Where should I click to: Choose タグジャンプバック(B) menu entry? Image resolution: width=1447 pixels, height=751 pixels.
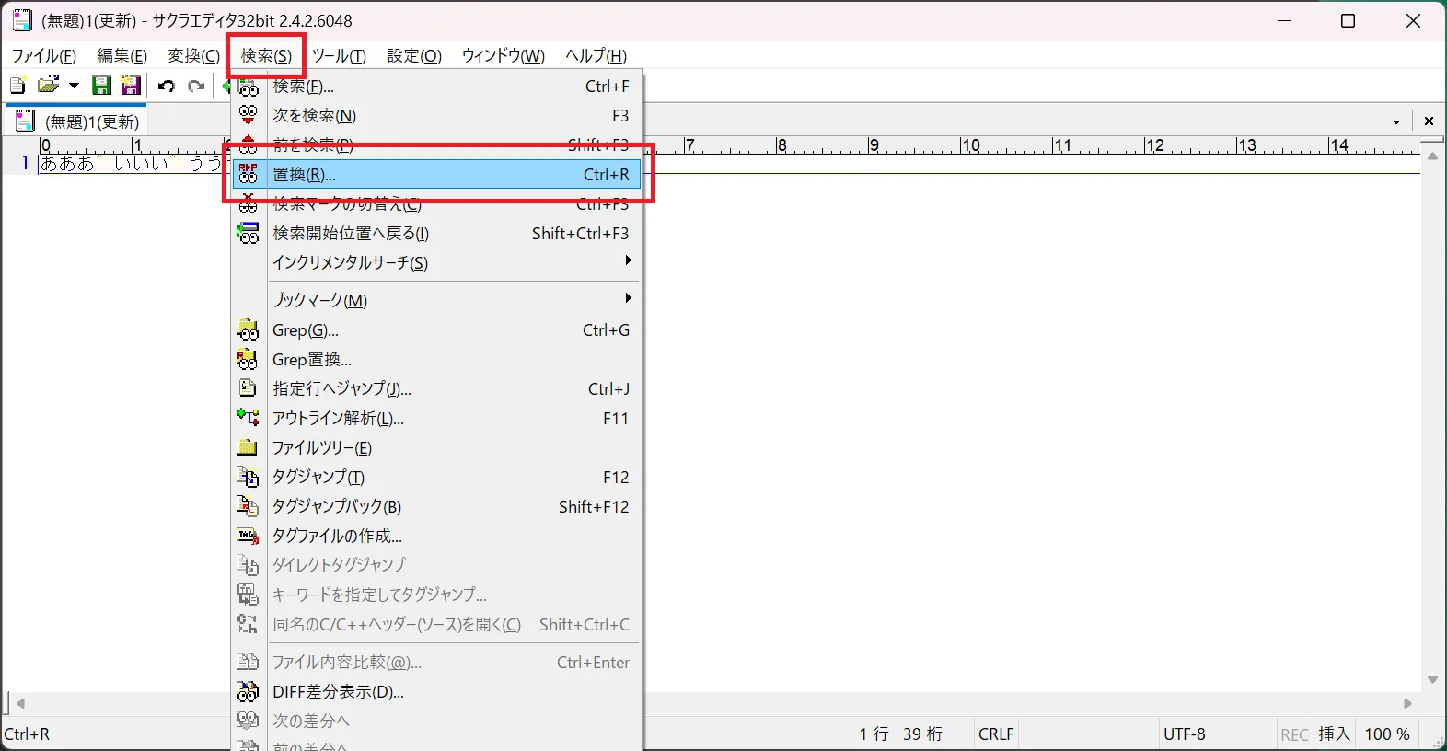pos(436,507)
